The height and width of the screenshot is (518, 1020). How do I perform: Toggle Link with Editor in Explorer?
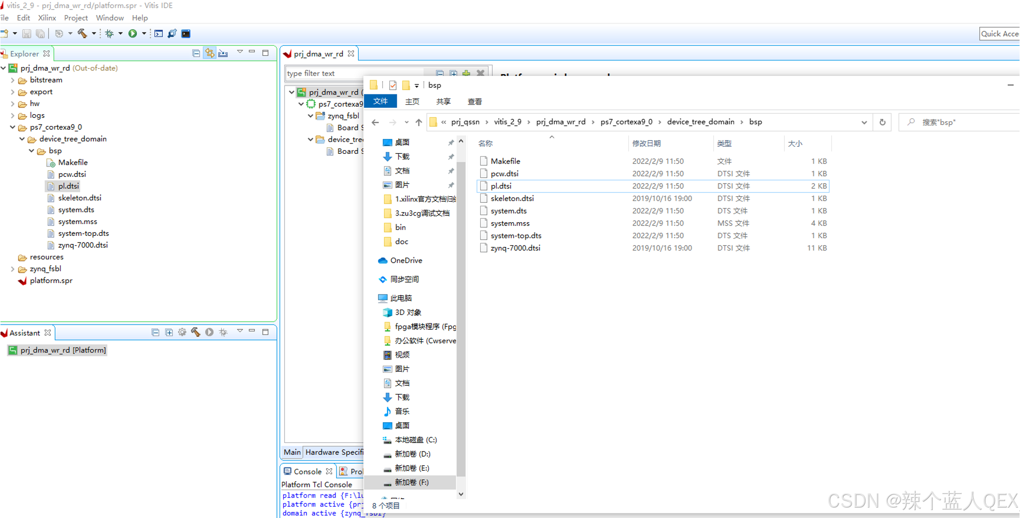pos(209,53)
